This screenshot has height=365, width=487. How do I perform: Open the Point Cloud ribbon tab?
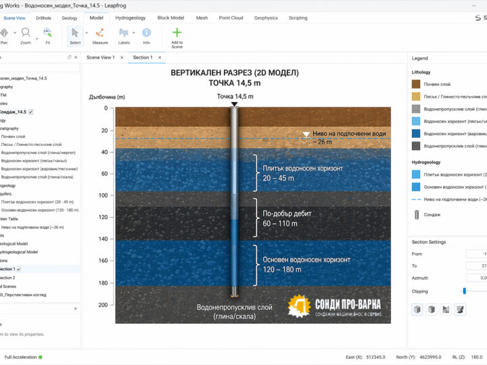pyautogui.click(x=231, y=18)
